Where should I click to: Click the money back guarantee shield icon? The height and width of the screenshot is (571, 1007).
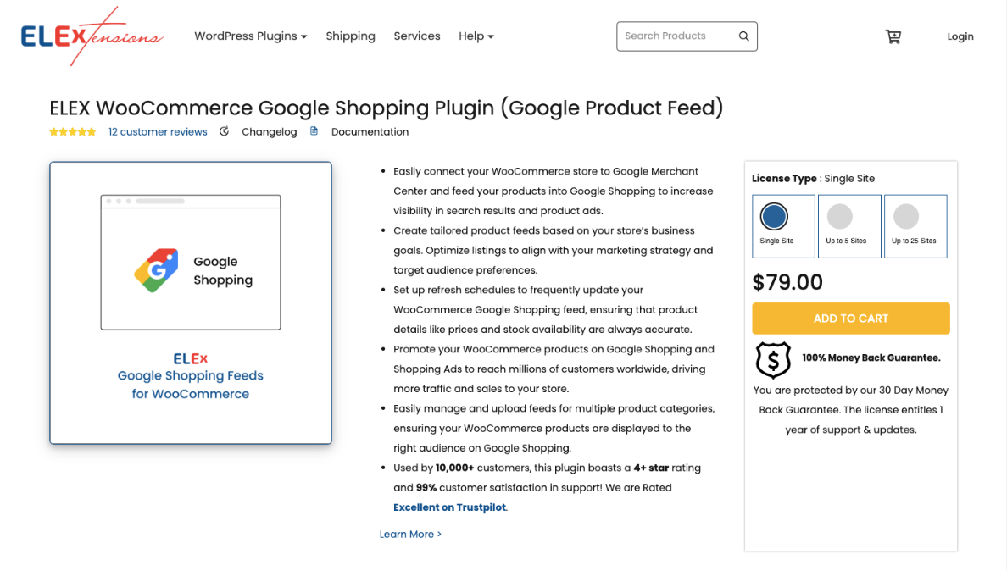pyautogui.click(x=772, y=359)
